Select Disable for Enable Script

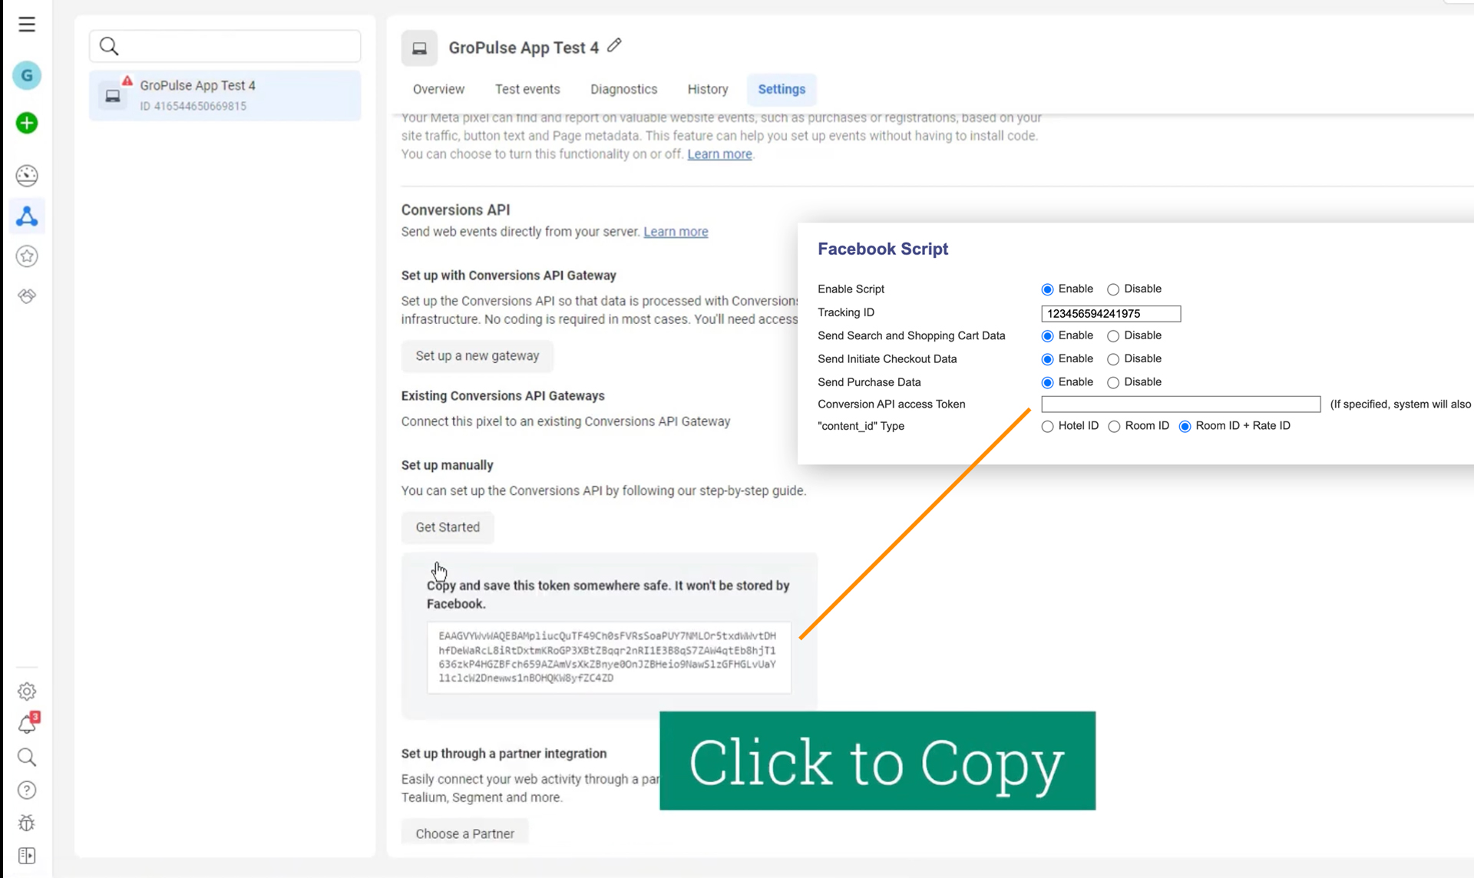[x=1112, y=289]
